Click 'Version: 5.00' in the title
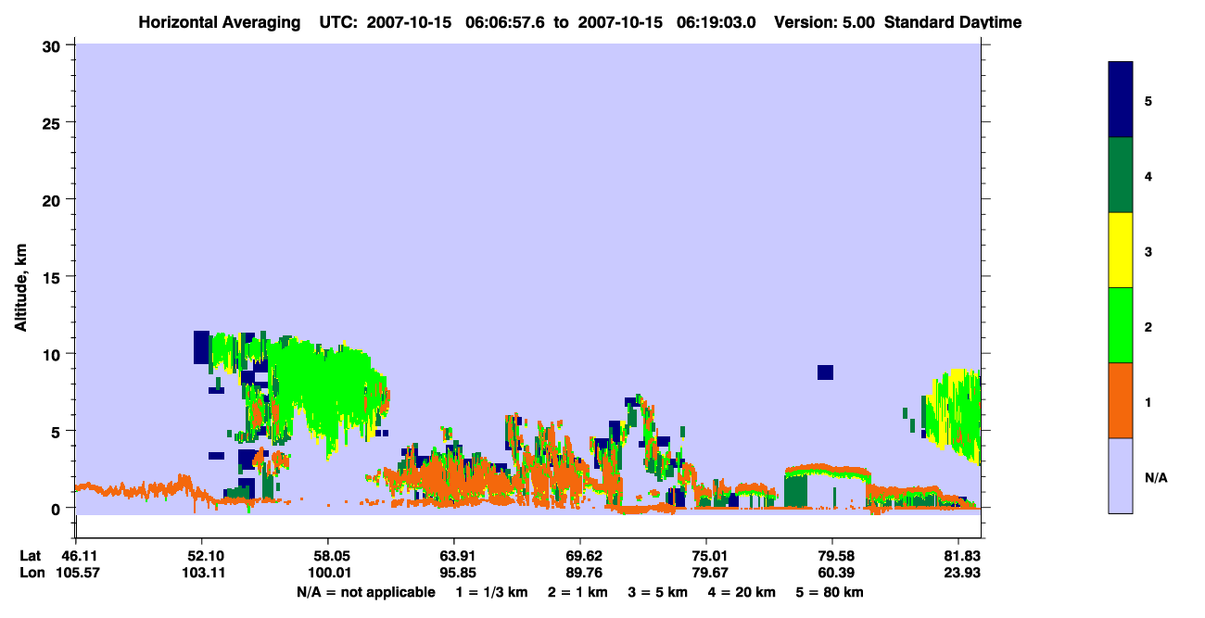This screenshot has height=618, width=1205. (824, 22)
